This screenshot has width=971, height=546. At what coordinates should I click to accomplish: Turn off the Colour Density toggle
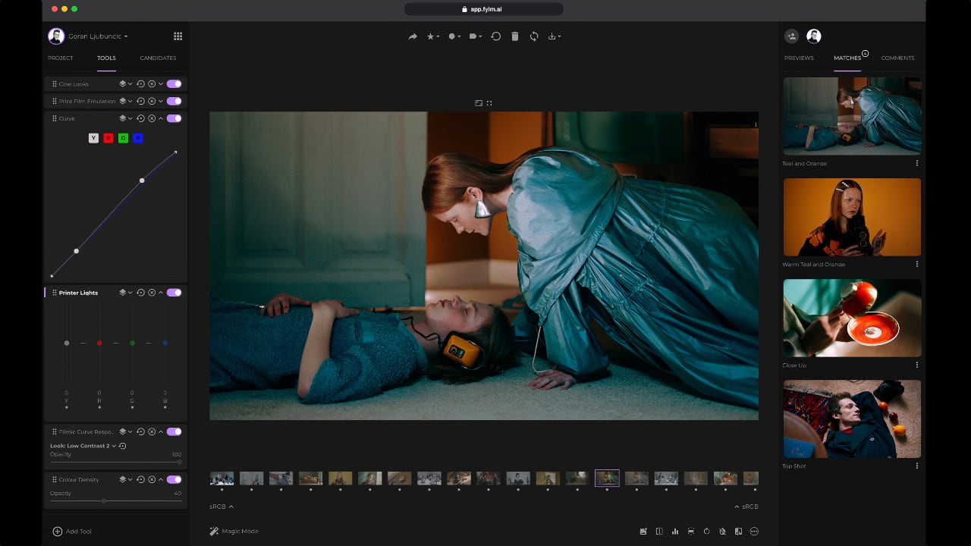[174, 479]
